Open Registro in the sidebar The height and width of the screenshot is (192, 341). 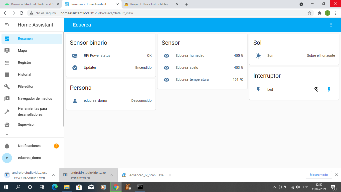(32, 62)
